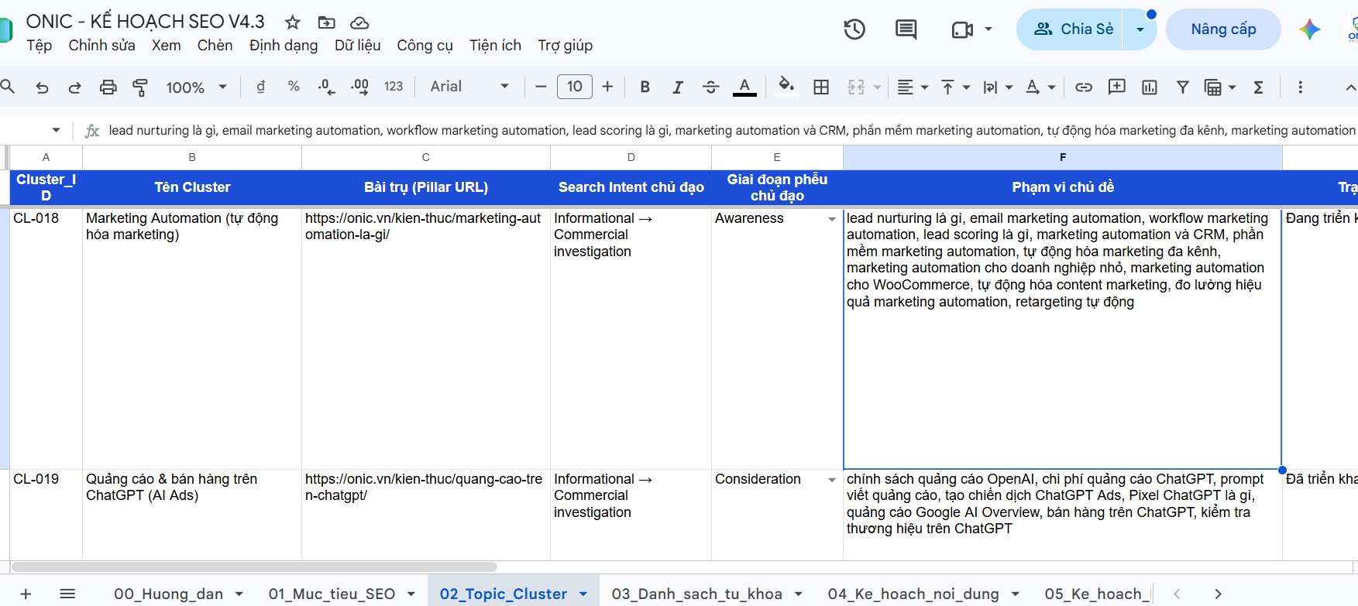Star the ONIC SEO plan document

point(292,22)
